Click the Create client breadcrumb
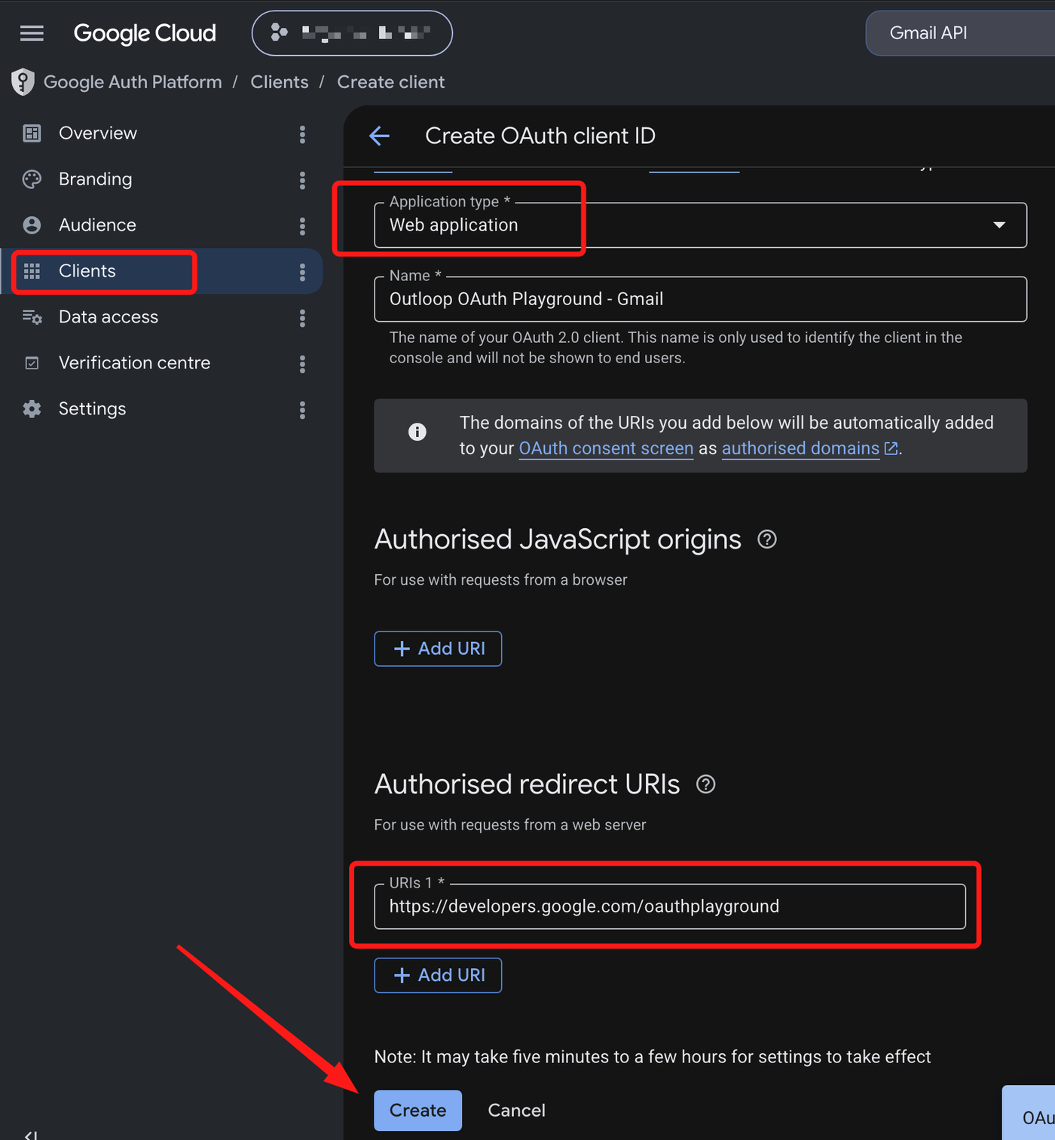 [x=390, y=82]
